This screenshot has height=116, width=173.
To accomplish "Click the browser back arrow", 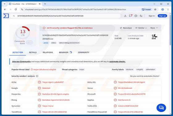I will tap(5, 10).
